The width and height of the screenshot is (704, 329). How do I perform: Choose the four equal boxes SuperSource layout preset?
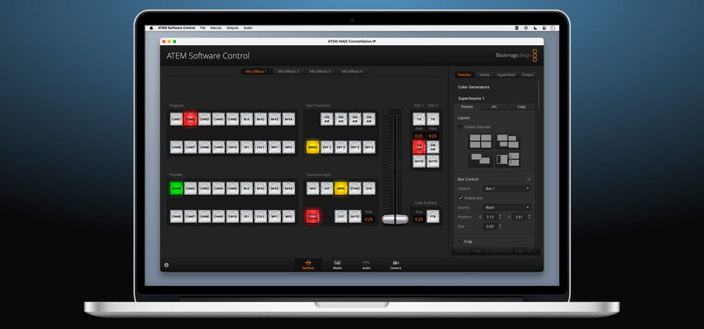click(480, 142)
